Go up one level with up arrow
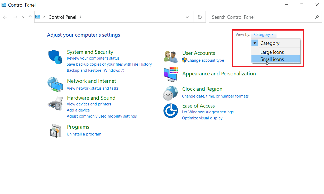 [30, 17]
